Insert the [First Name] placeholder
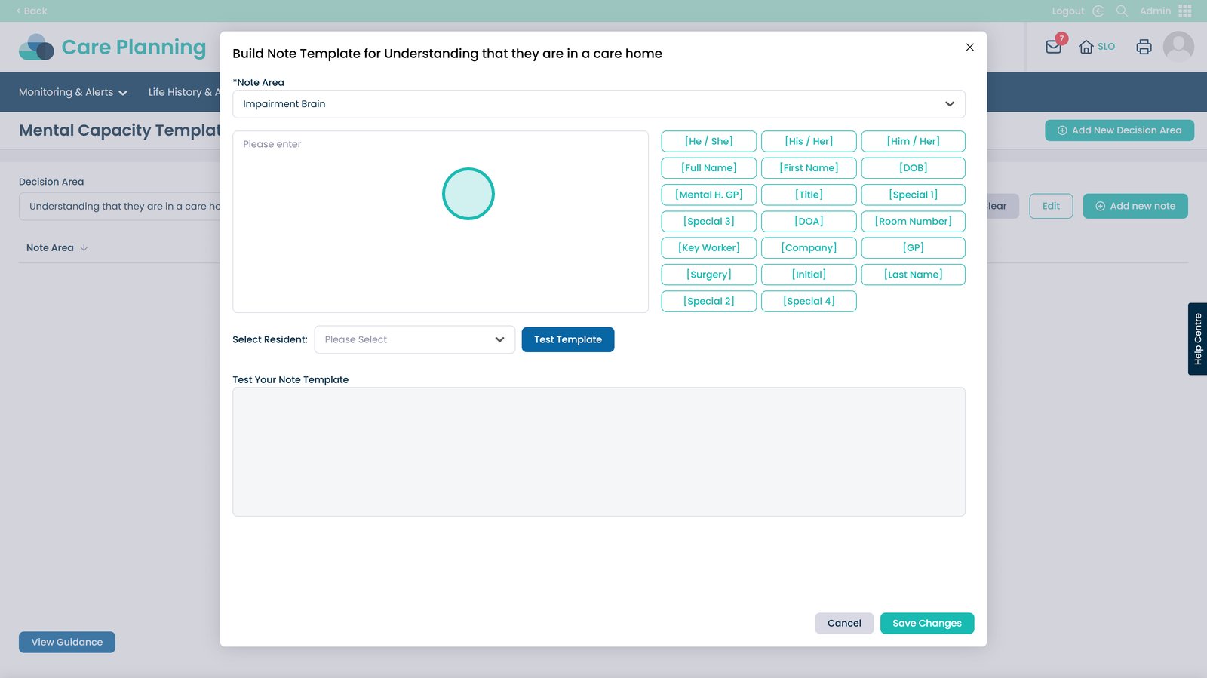 point(809,167)
